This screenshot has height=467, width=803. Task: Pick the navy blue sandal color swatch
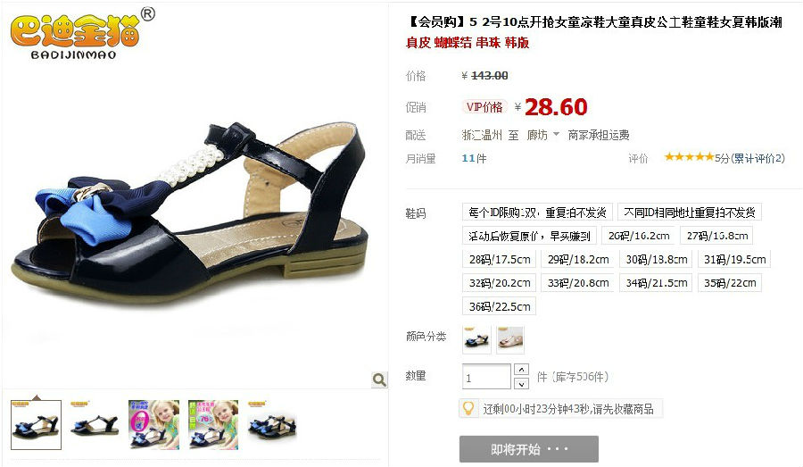pyautogui.click(x=476, y=339)
